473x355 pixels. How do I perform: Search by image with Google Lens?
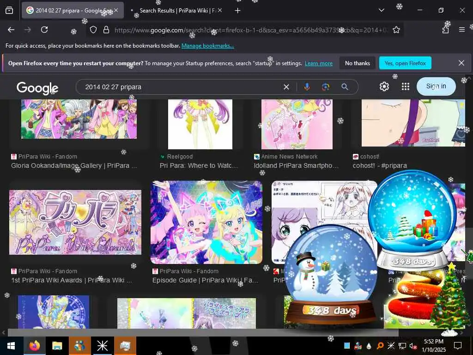click(x=326, y=87)
